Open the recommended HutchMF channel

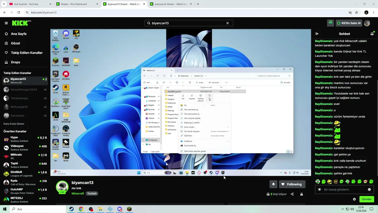pyautogui.click(x=25, y=191)
